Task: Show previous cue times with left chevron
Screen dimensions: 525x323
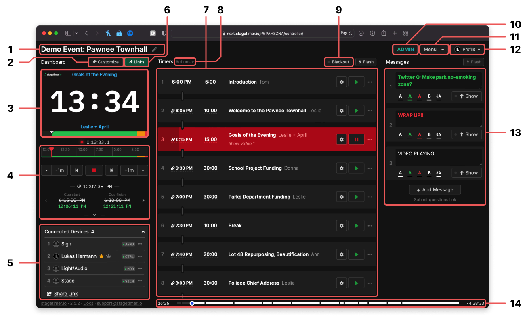Action: (x=46, y=200)
